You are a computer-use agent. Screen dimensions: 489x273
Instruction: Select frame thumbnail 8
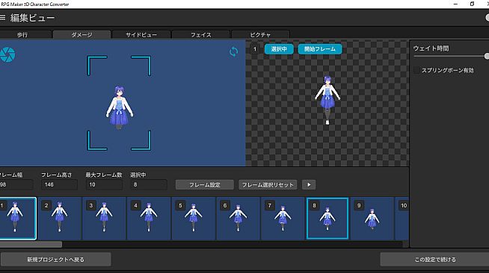327,219
